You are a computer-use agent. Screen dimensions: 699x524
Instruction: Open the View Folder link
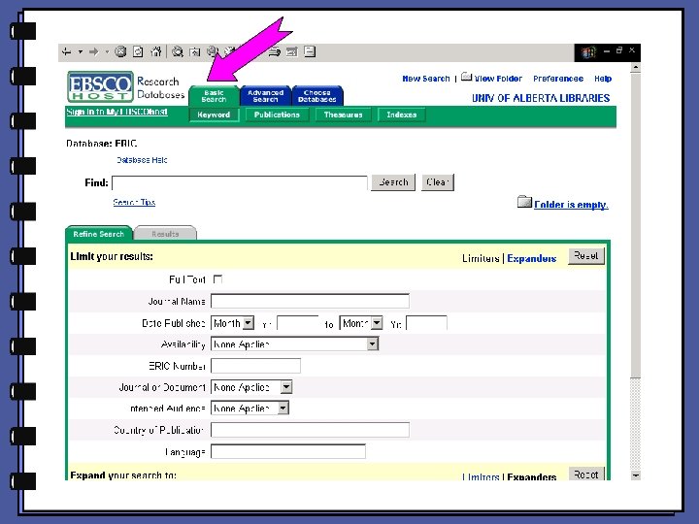498,79
